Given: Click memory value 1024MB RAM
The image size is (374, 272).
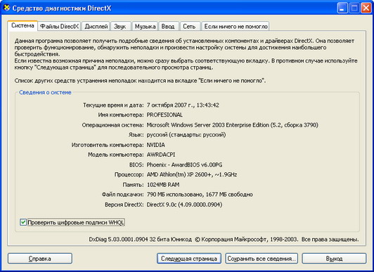Looking at the screenshot, I should 163,185.
